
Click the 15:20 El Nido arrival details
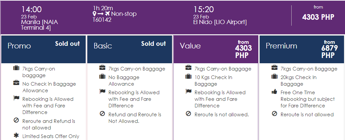coord(220,15)
